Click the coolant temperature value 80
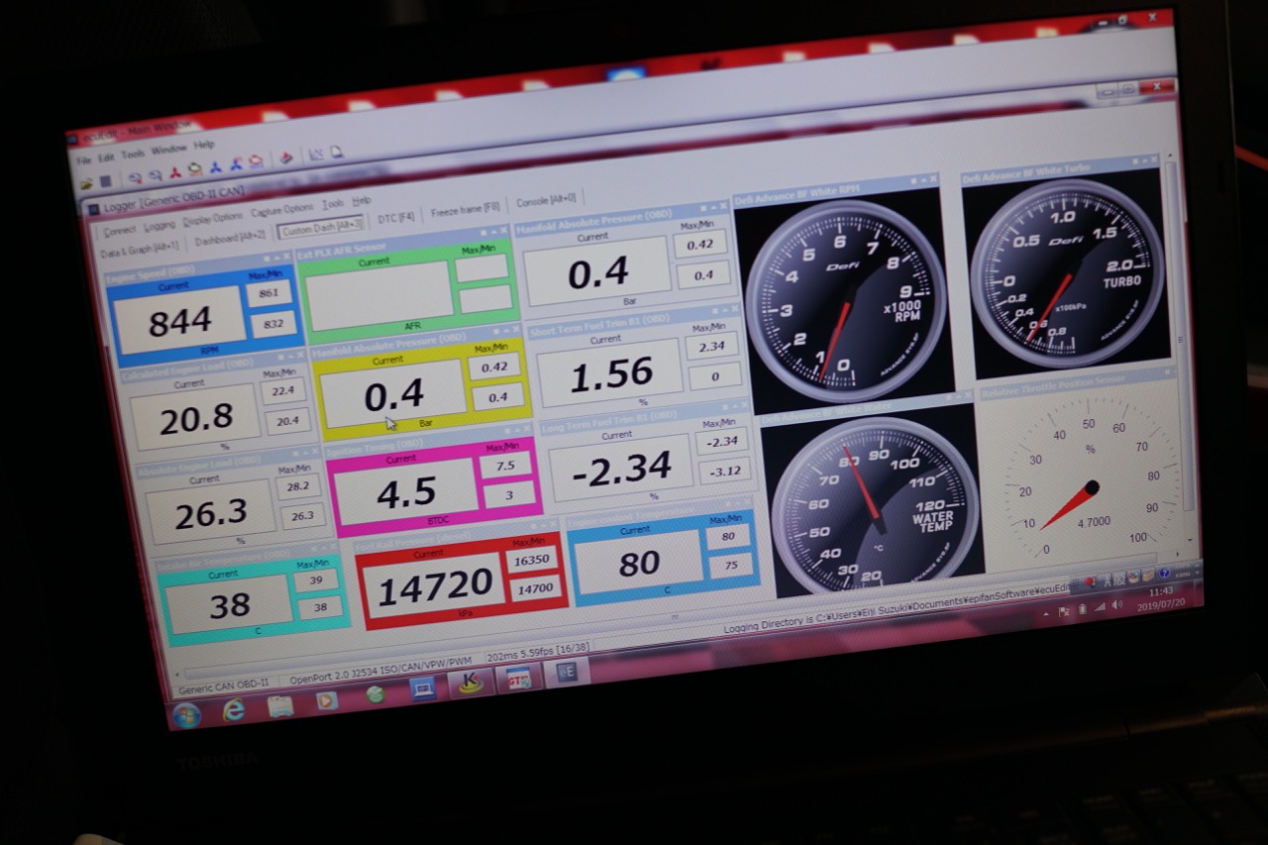The width and height of the screenshot is (1268, 845). click(639, 563)
